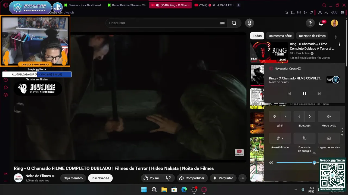The width and height of the screenshot is (348, 195).
Task: Open Noite de Filmes channel name
Action: [x=38, y=176]
